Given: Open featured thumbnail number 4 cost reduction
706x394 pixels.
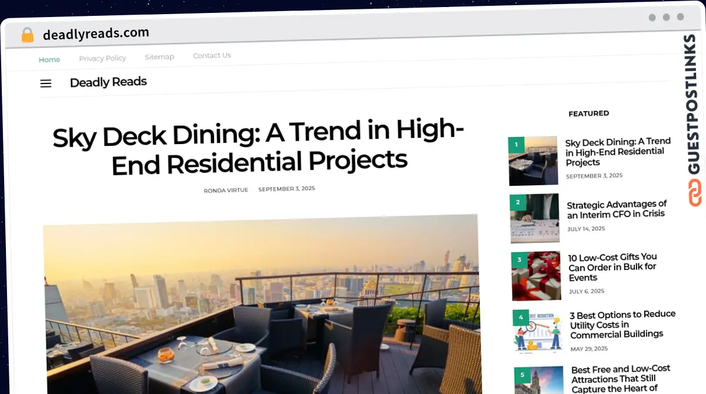Looking at the screenshot, I should 537,333.
